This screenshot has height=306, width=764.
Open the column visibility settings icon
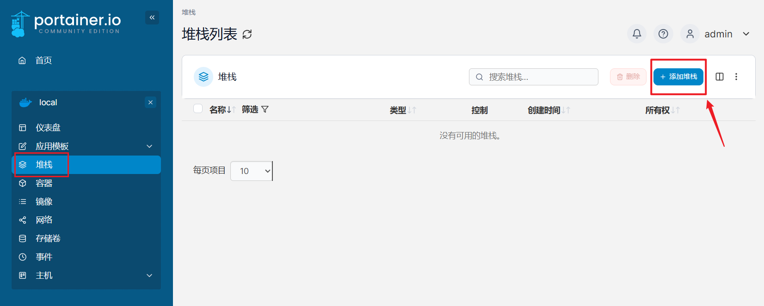tap(720, 77)
